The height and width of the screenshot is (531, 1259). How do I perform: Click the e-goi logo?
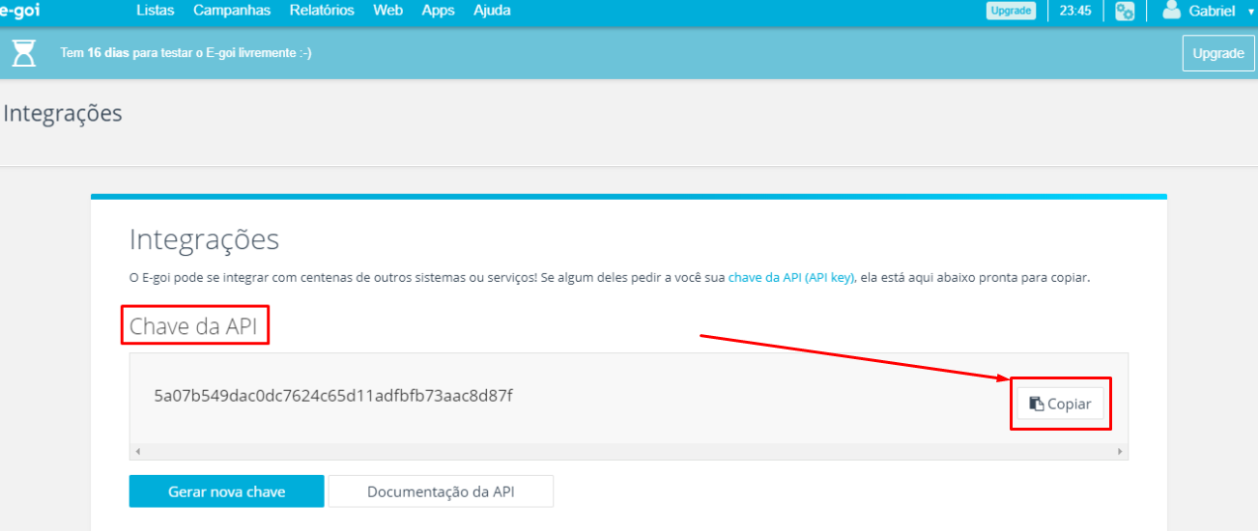[x=18, y=11]
